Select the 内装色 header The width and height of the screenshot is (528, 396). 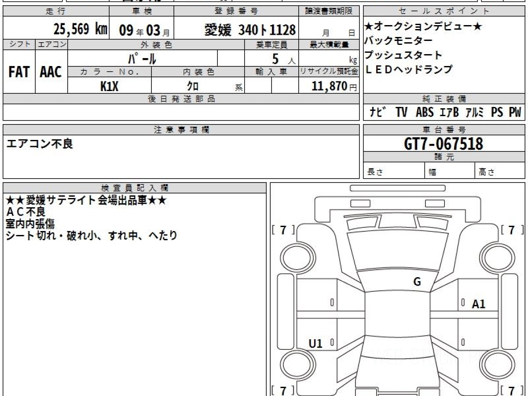198,72
